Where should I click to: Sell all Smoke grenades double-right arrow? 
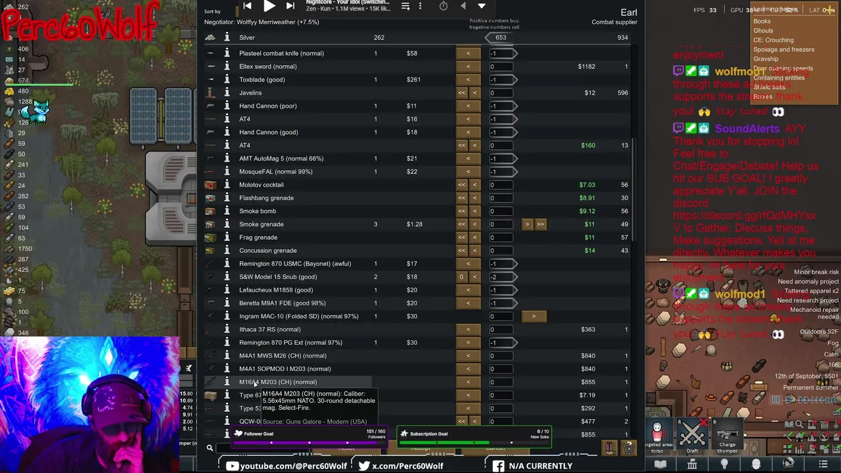(540, 224)
